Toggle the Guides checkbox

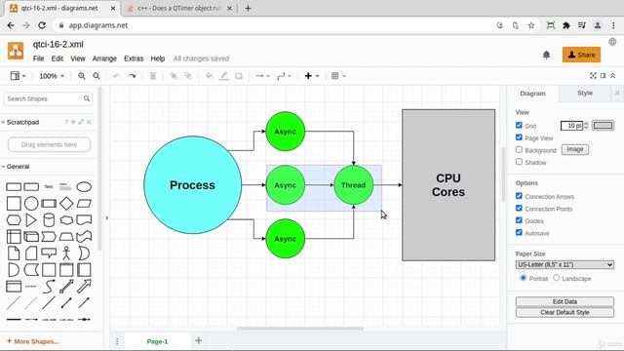pyautogui.click(x=519, y=220)
